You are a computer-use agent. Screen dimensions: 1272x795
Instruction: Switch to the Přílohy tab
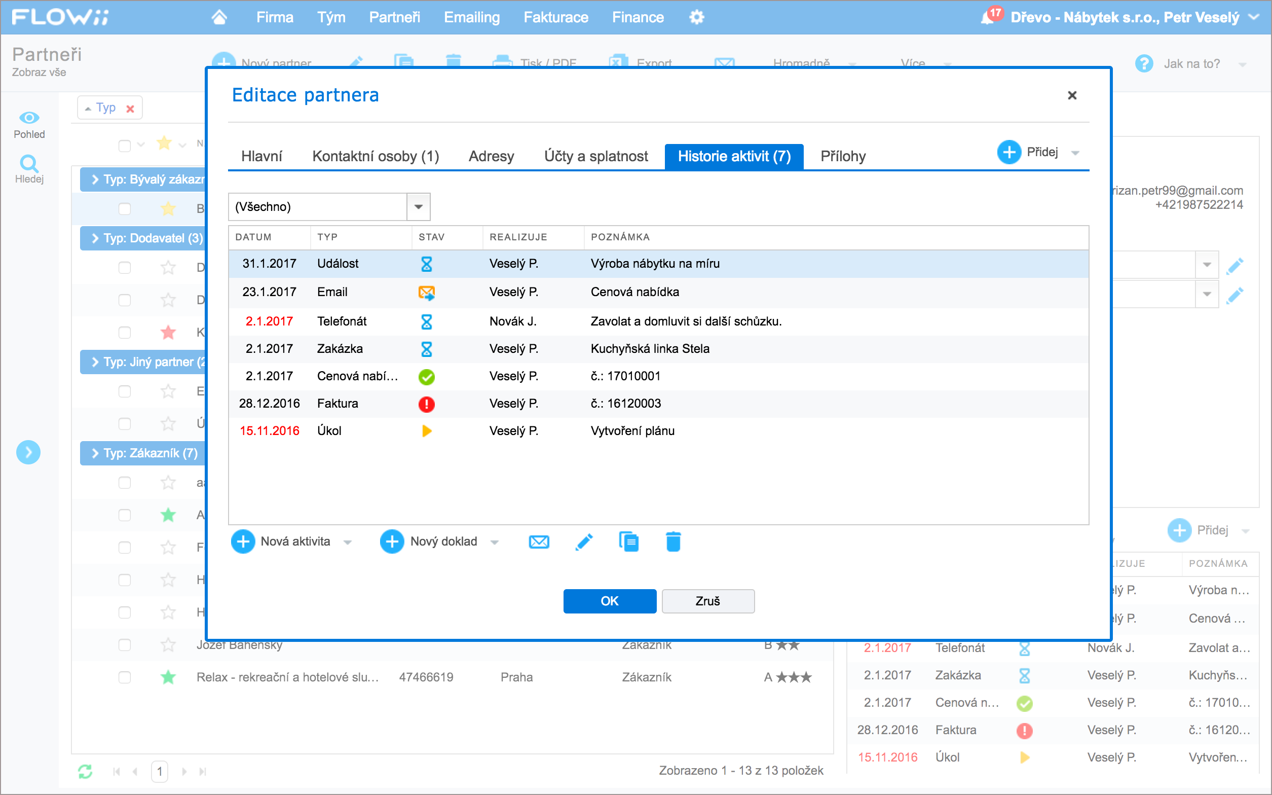pos(843,156)
